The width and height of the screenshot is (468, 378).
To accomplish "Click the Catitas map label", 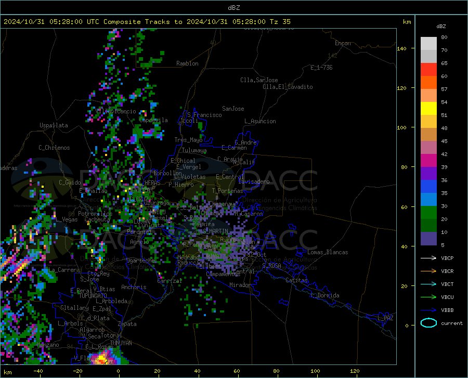I will (x=296, y=280).
